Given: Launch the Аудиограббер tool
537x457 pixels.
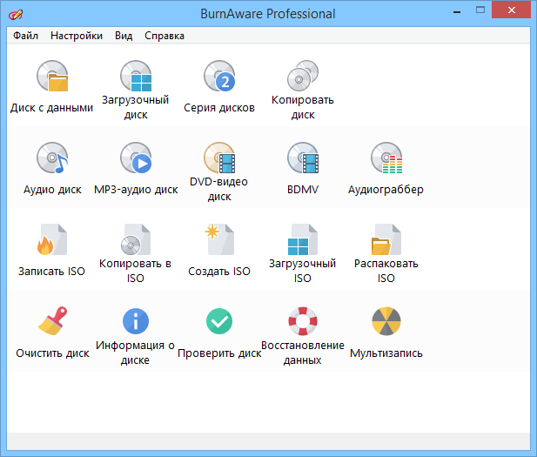Looking at the screenshot, I should click(386, 159).
